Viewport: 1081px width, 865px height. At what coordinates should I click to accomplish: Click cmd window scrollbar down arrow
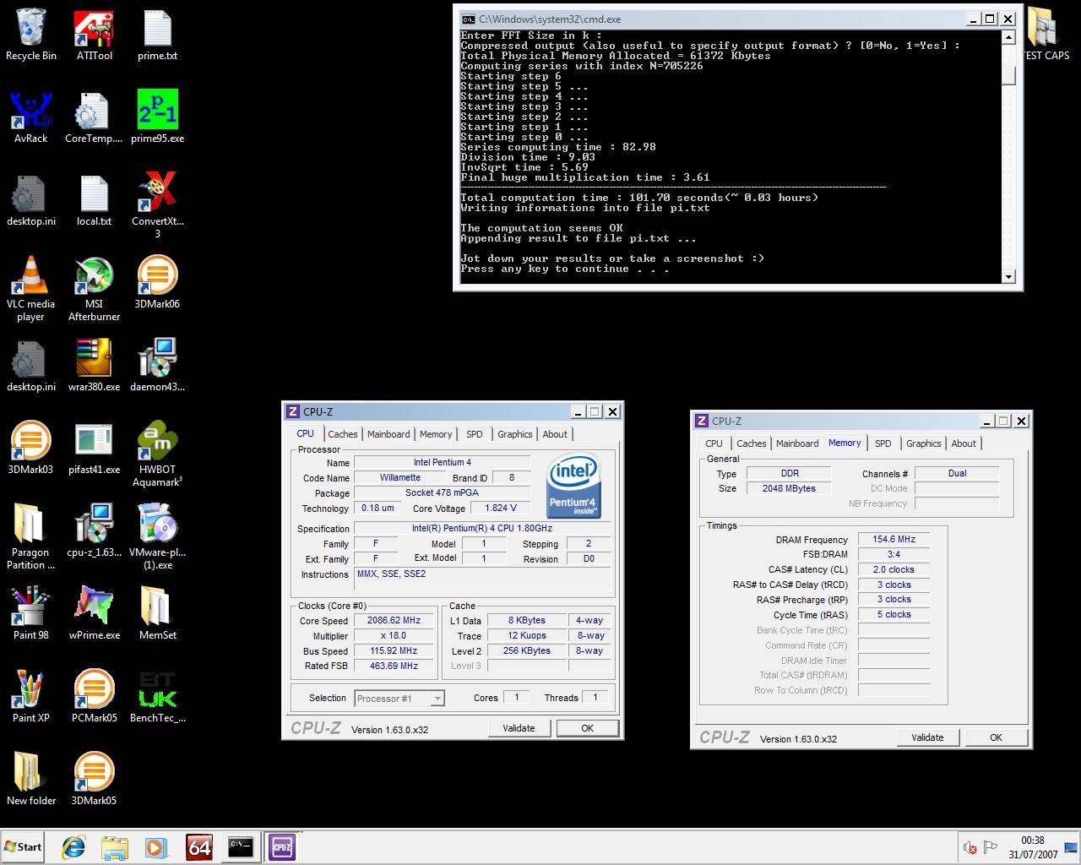point(1008,276)
